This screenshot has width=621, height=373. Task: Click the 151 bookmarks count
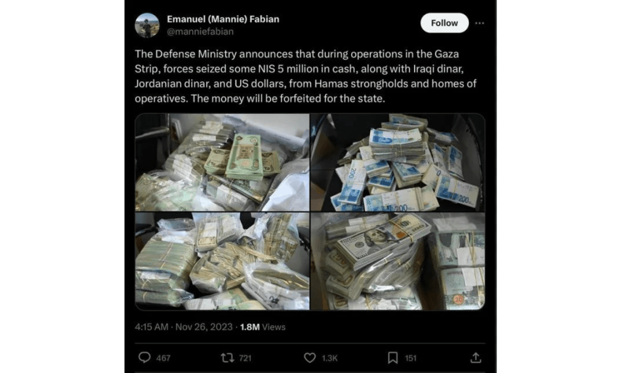click(411, 358)
